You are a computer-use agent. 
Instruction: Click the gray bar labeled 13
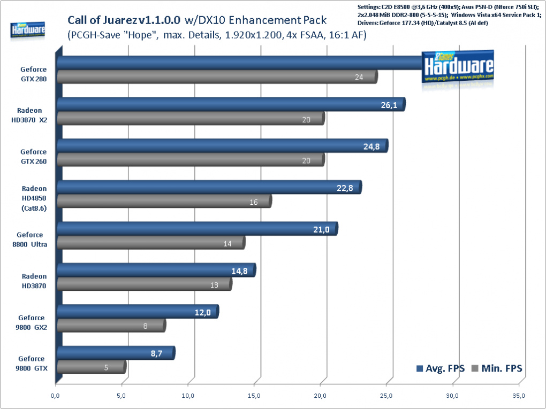pos(145,284)
